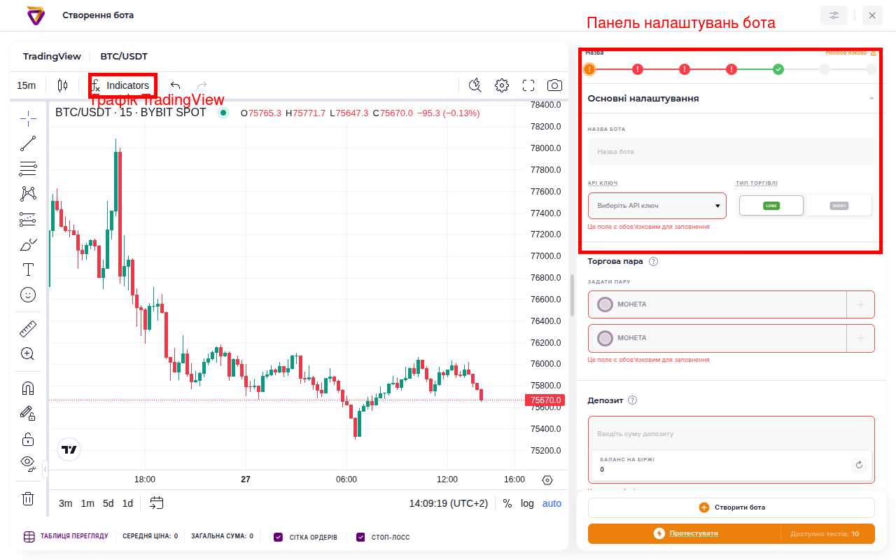Open the emoji icons tool

(x=28, y=295)
